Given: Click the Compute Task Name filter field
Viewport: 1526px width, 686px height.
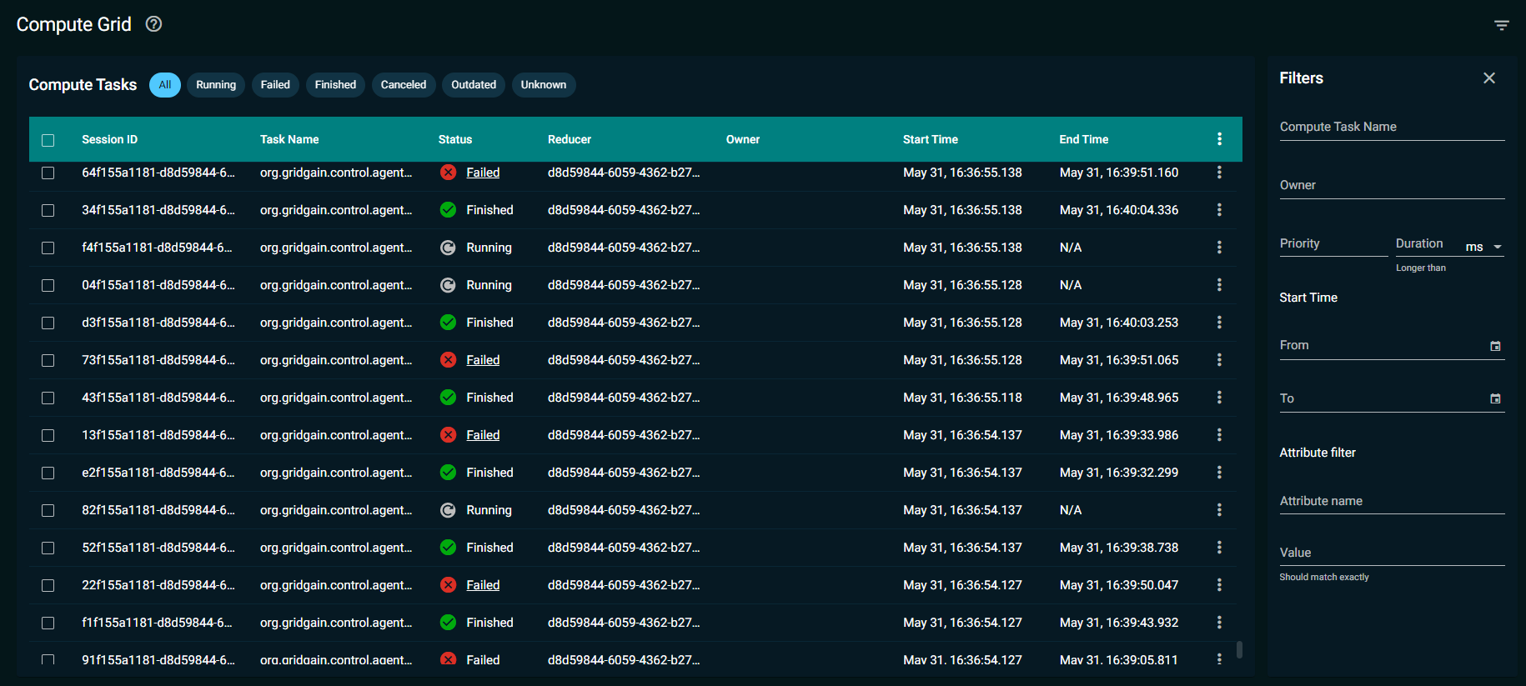Looking at the screenshot, I should (x=1392, y=127).
